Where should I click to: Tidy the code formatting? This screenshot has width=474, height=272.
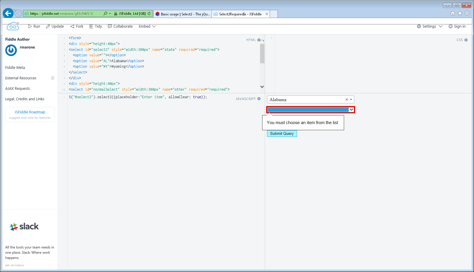[95, 26]
